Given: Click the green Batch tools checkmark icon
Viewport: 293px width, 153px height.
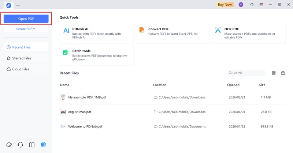Looking at the screenshot, I should point(65,53).
